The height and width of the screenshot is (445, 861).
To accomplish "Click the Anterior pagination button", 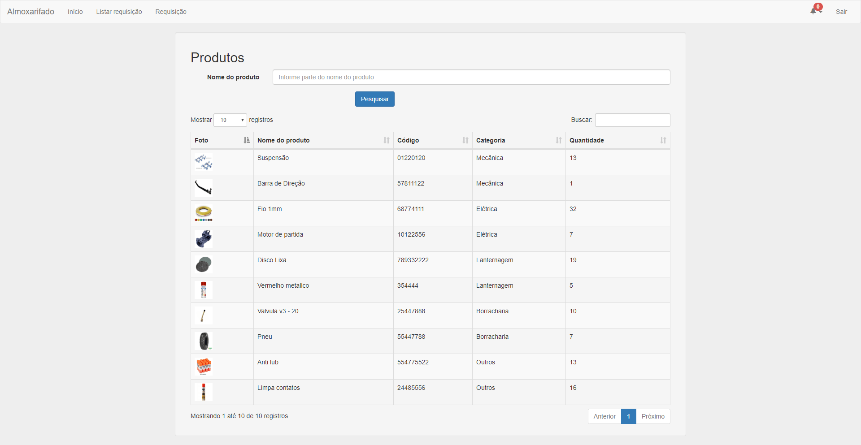I will click(x=604, y=416).
